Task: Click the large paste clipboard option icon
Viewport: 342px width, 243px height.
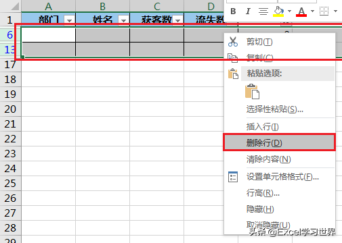Action: [252, 91]
